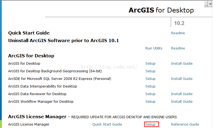The height and width of the screenshot is (128, 213).
Task: Click the 'ArcGIS Data Reviewer for Desktop' text
Action: coord(37,94)
